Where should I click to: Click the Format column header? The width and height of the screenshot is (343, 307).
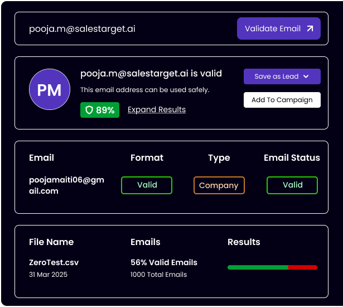147,157
